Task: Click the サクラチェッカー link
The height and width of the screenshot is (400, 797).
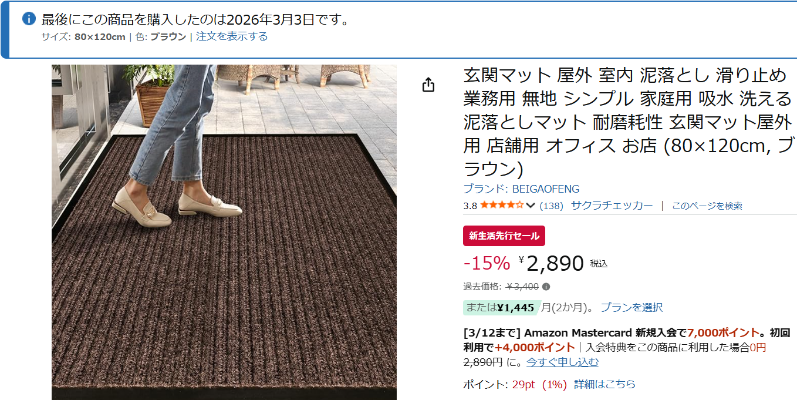Action: pos(612,205)
